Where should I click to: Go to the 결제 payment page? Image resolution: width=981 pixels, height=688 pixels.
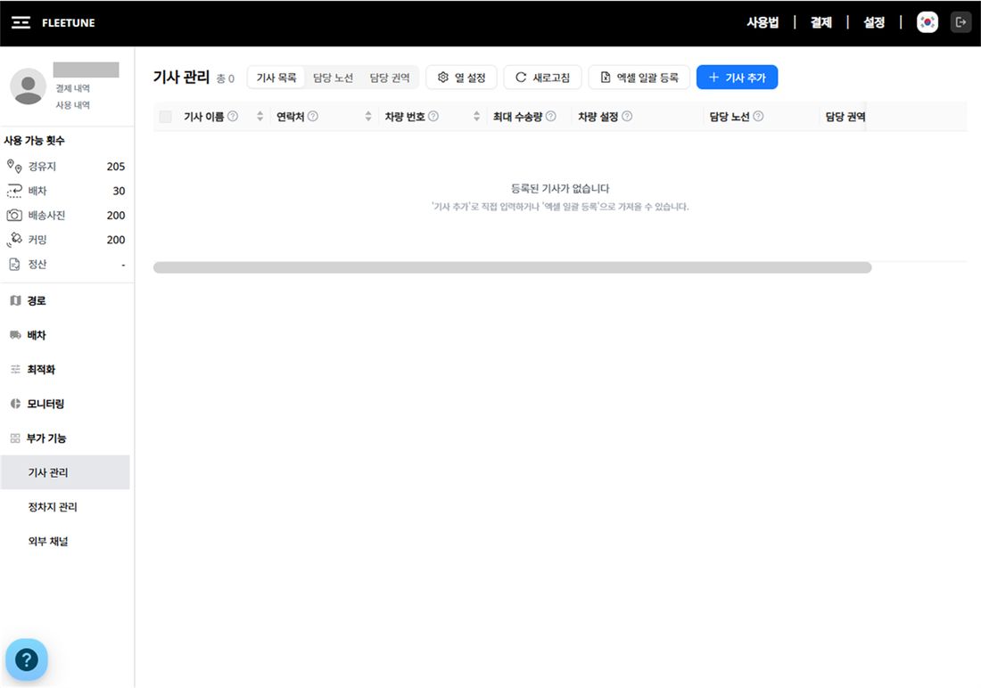click(x=820, y=22)
